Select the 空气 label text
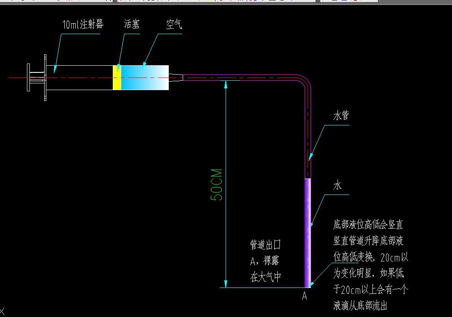Image resolution: width=452 pixels, height=317 pixels. click(x=173, y=25)
